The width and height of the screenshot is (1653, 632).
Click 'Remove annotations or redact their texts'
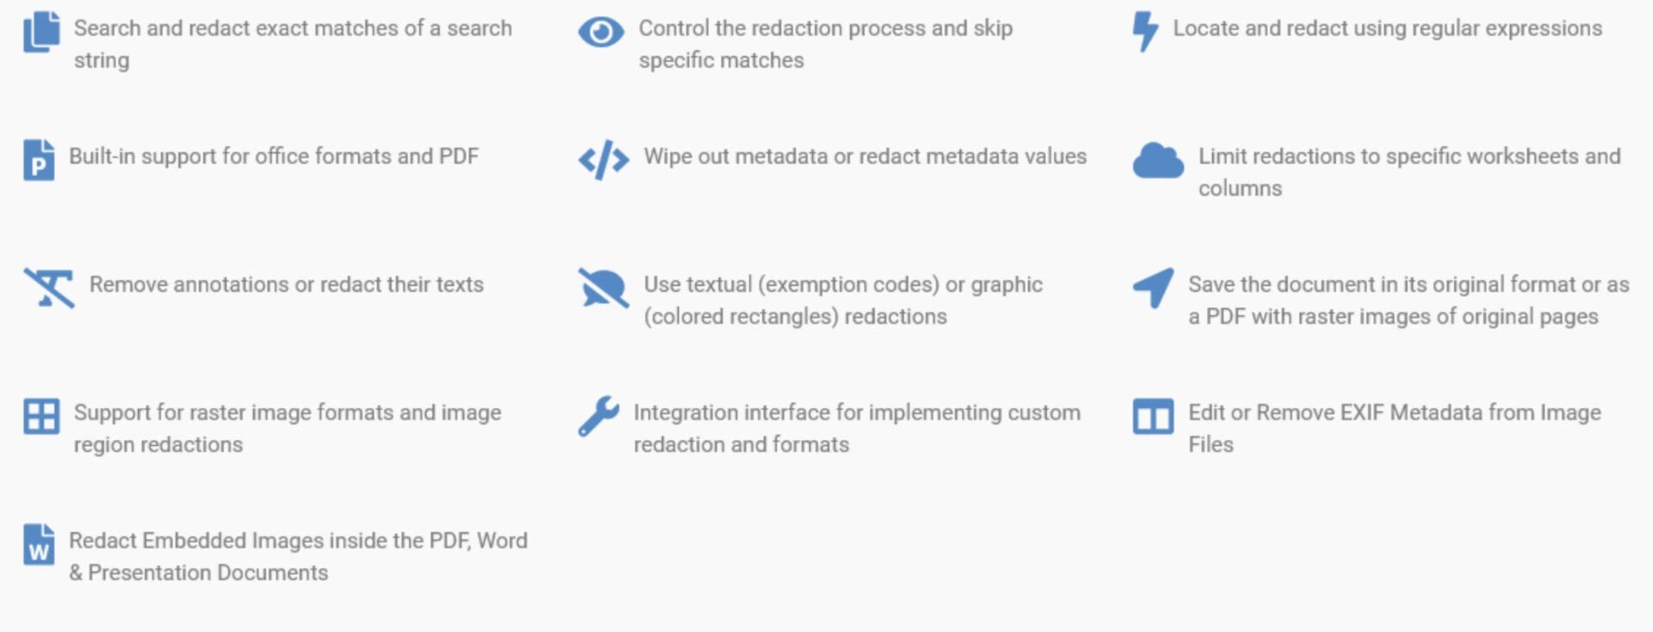point(287,285)
